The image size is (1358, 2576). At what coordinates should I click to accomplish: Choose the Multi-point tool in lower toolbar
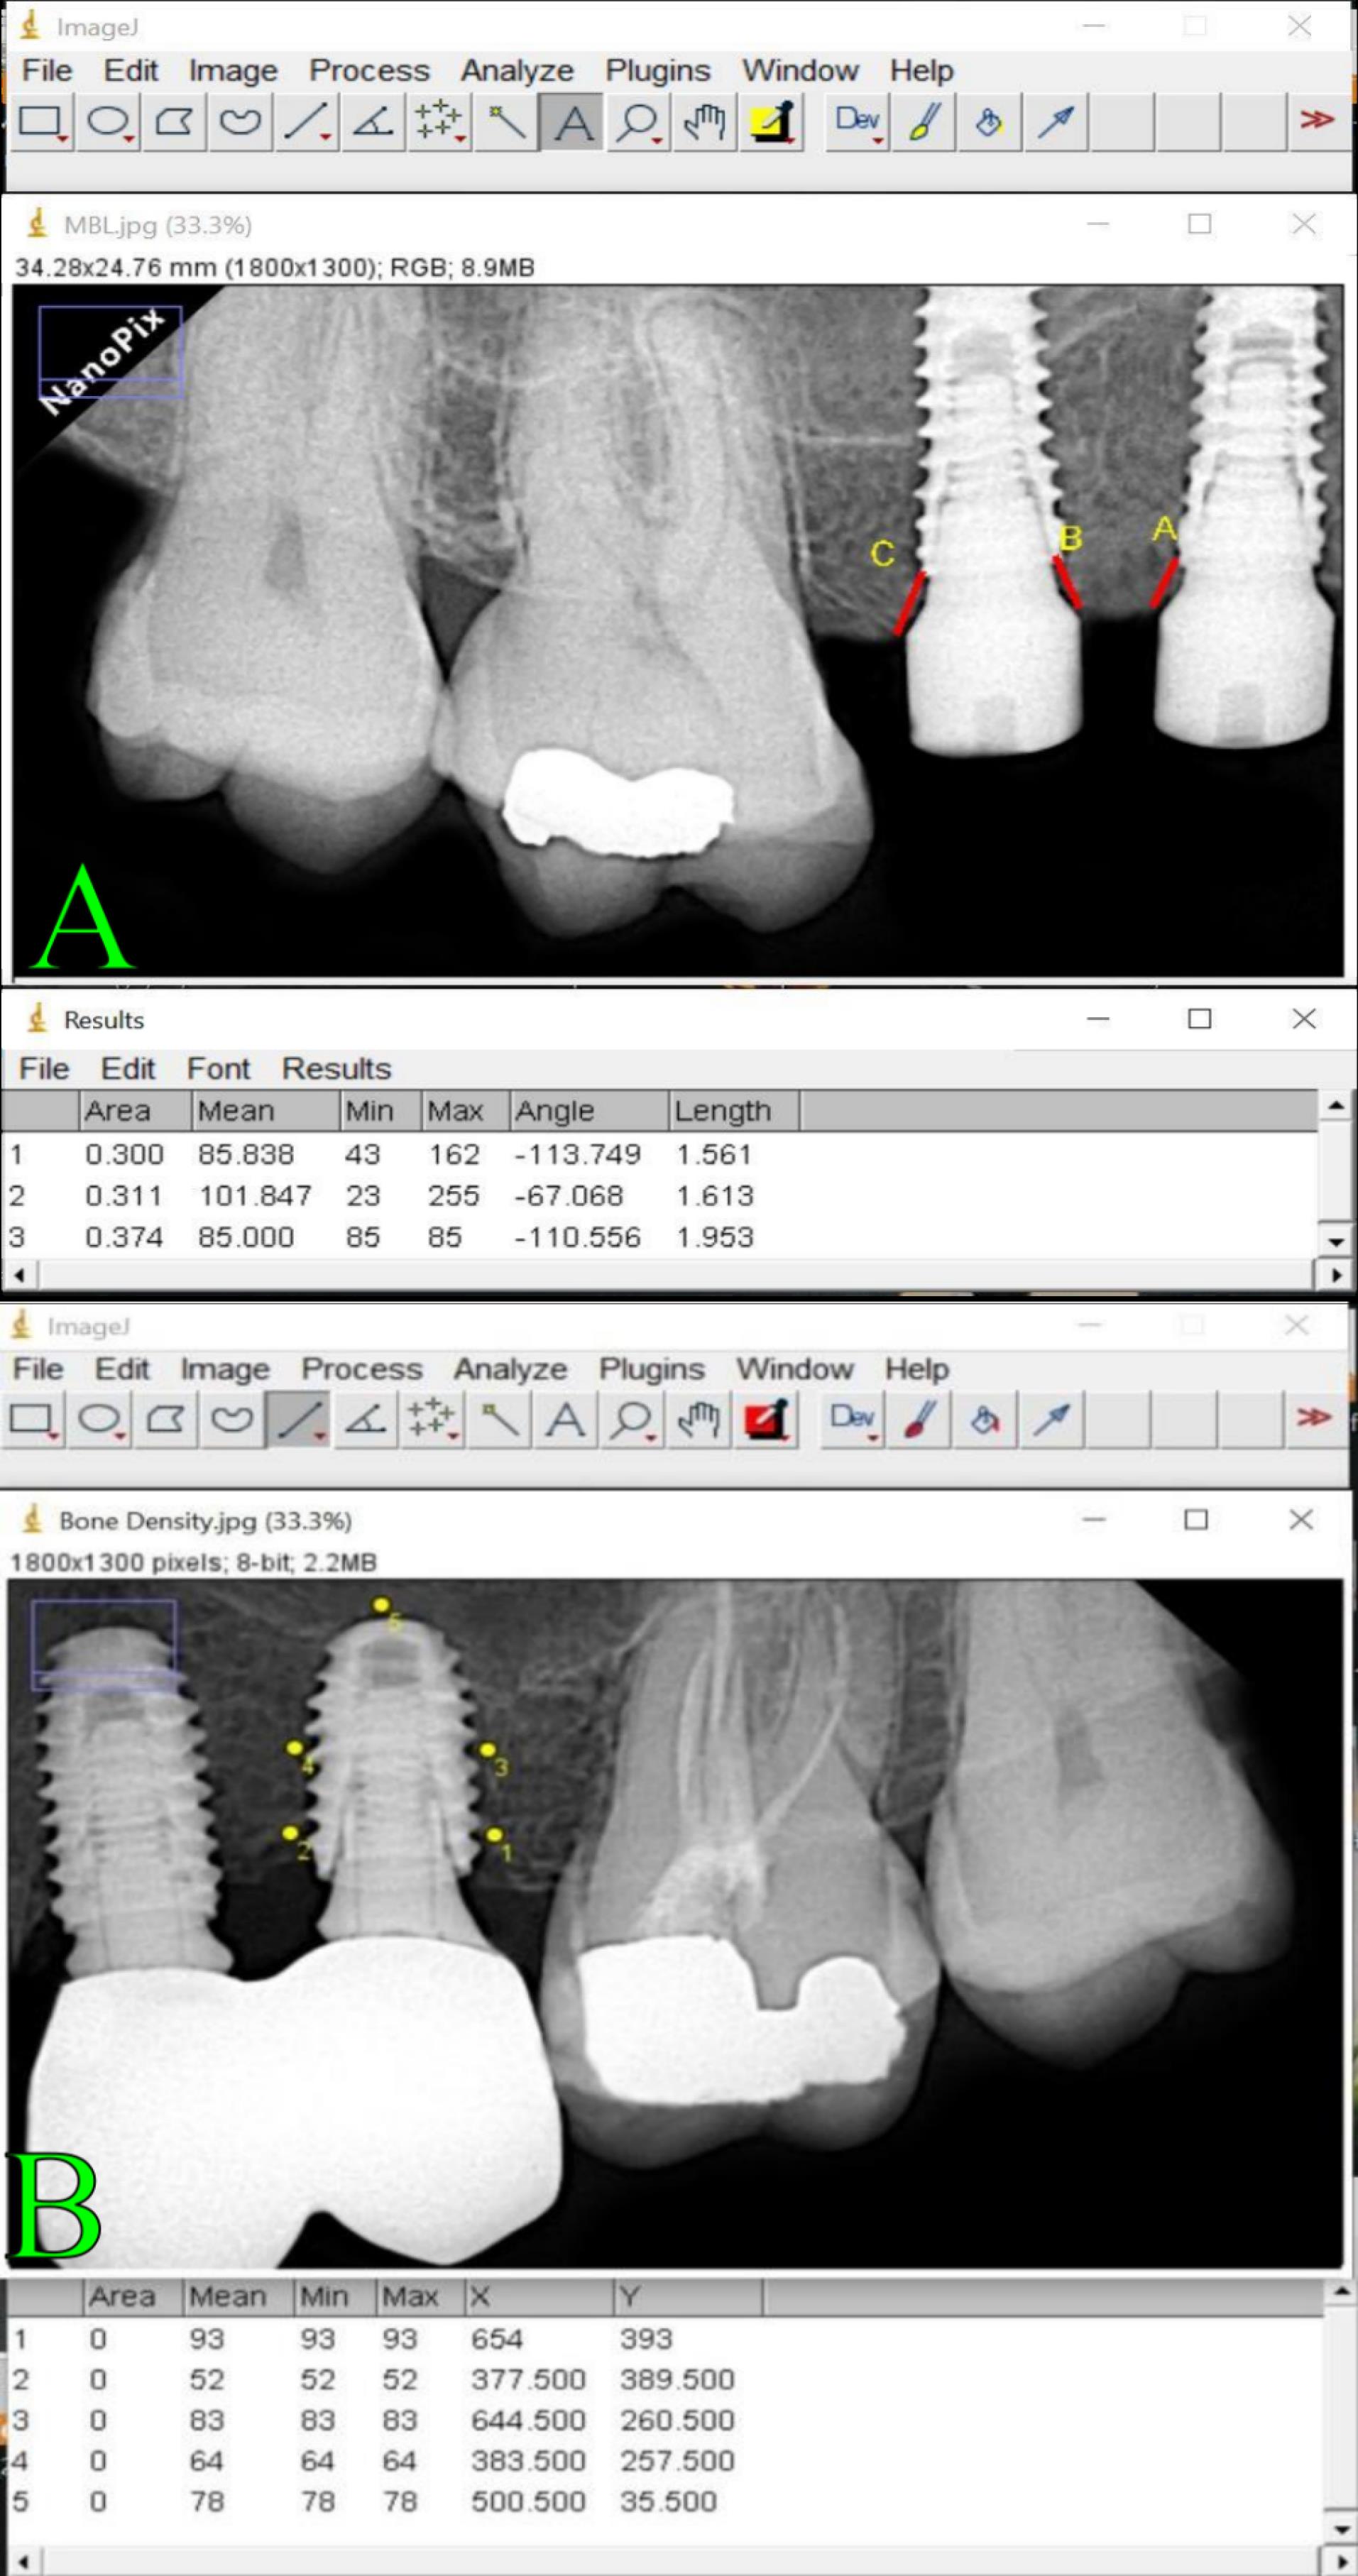click(x=432, y=1419)
